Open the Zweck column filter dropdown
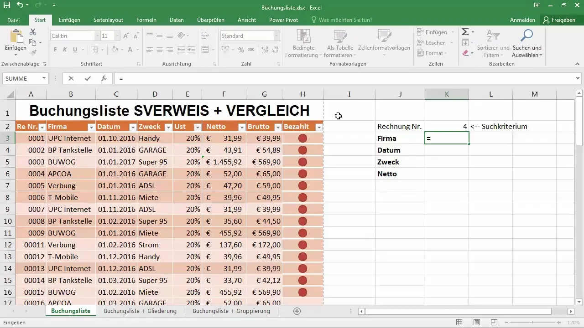Image resolution: width=584 pixels, height=328 pixels. [x=168, y=127]
